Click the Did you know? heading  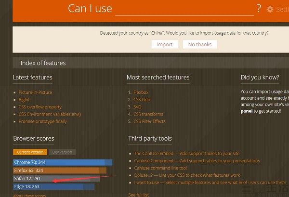pos(260,78)
